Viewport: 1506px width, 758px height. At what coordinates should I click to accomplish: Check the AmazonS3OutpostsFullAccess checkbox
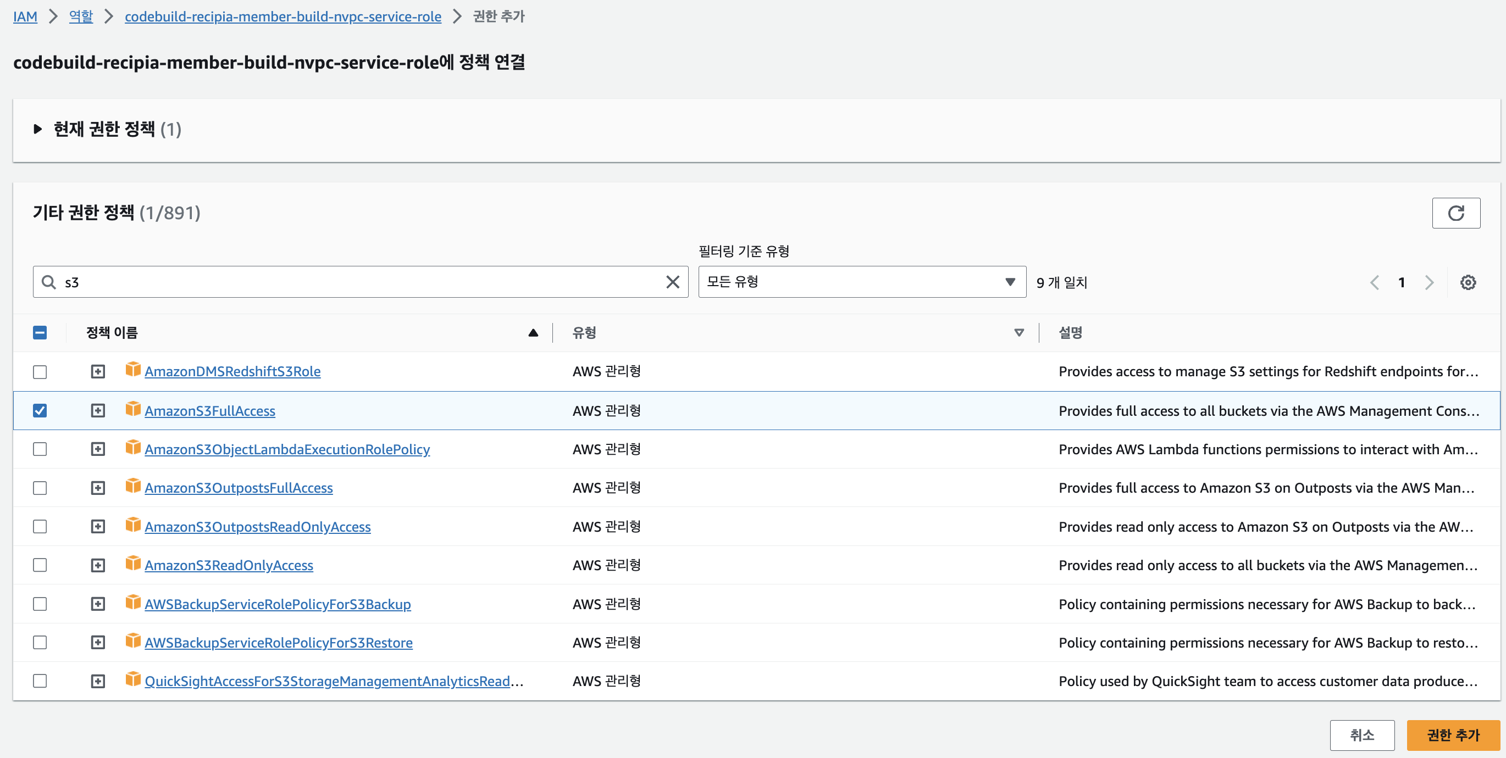click(40, 488)
